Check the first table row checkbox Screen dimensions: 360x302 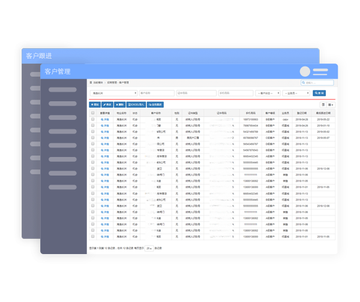pyautogui.click(x=92, y=119)
